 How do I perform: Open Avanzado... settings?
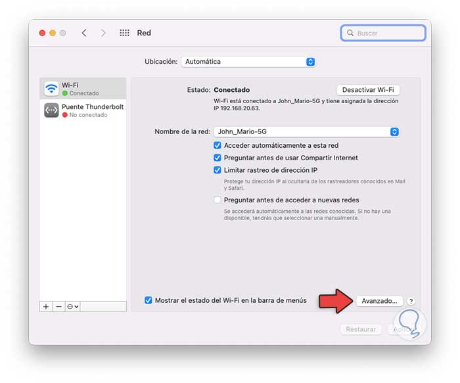379,301
